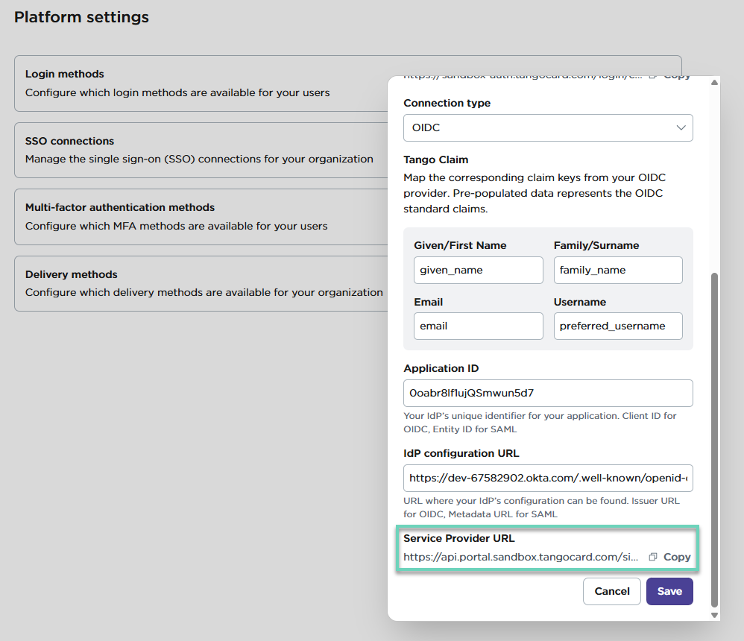Focus the Family/Surname claim field
Screen dimensions: 744x641
point(617,270)
